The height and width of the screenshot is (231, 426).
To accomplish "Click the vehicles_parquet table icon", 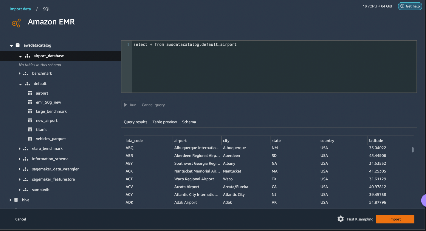I will pyautogui.click(x=30, y=139).
